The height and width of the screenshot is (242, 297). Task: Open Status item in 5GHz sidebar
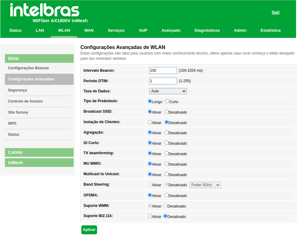click(14, 135)
